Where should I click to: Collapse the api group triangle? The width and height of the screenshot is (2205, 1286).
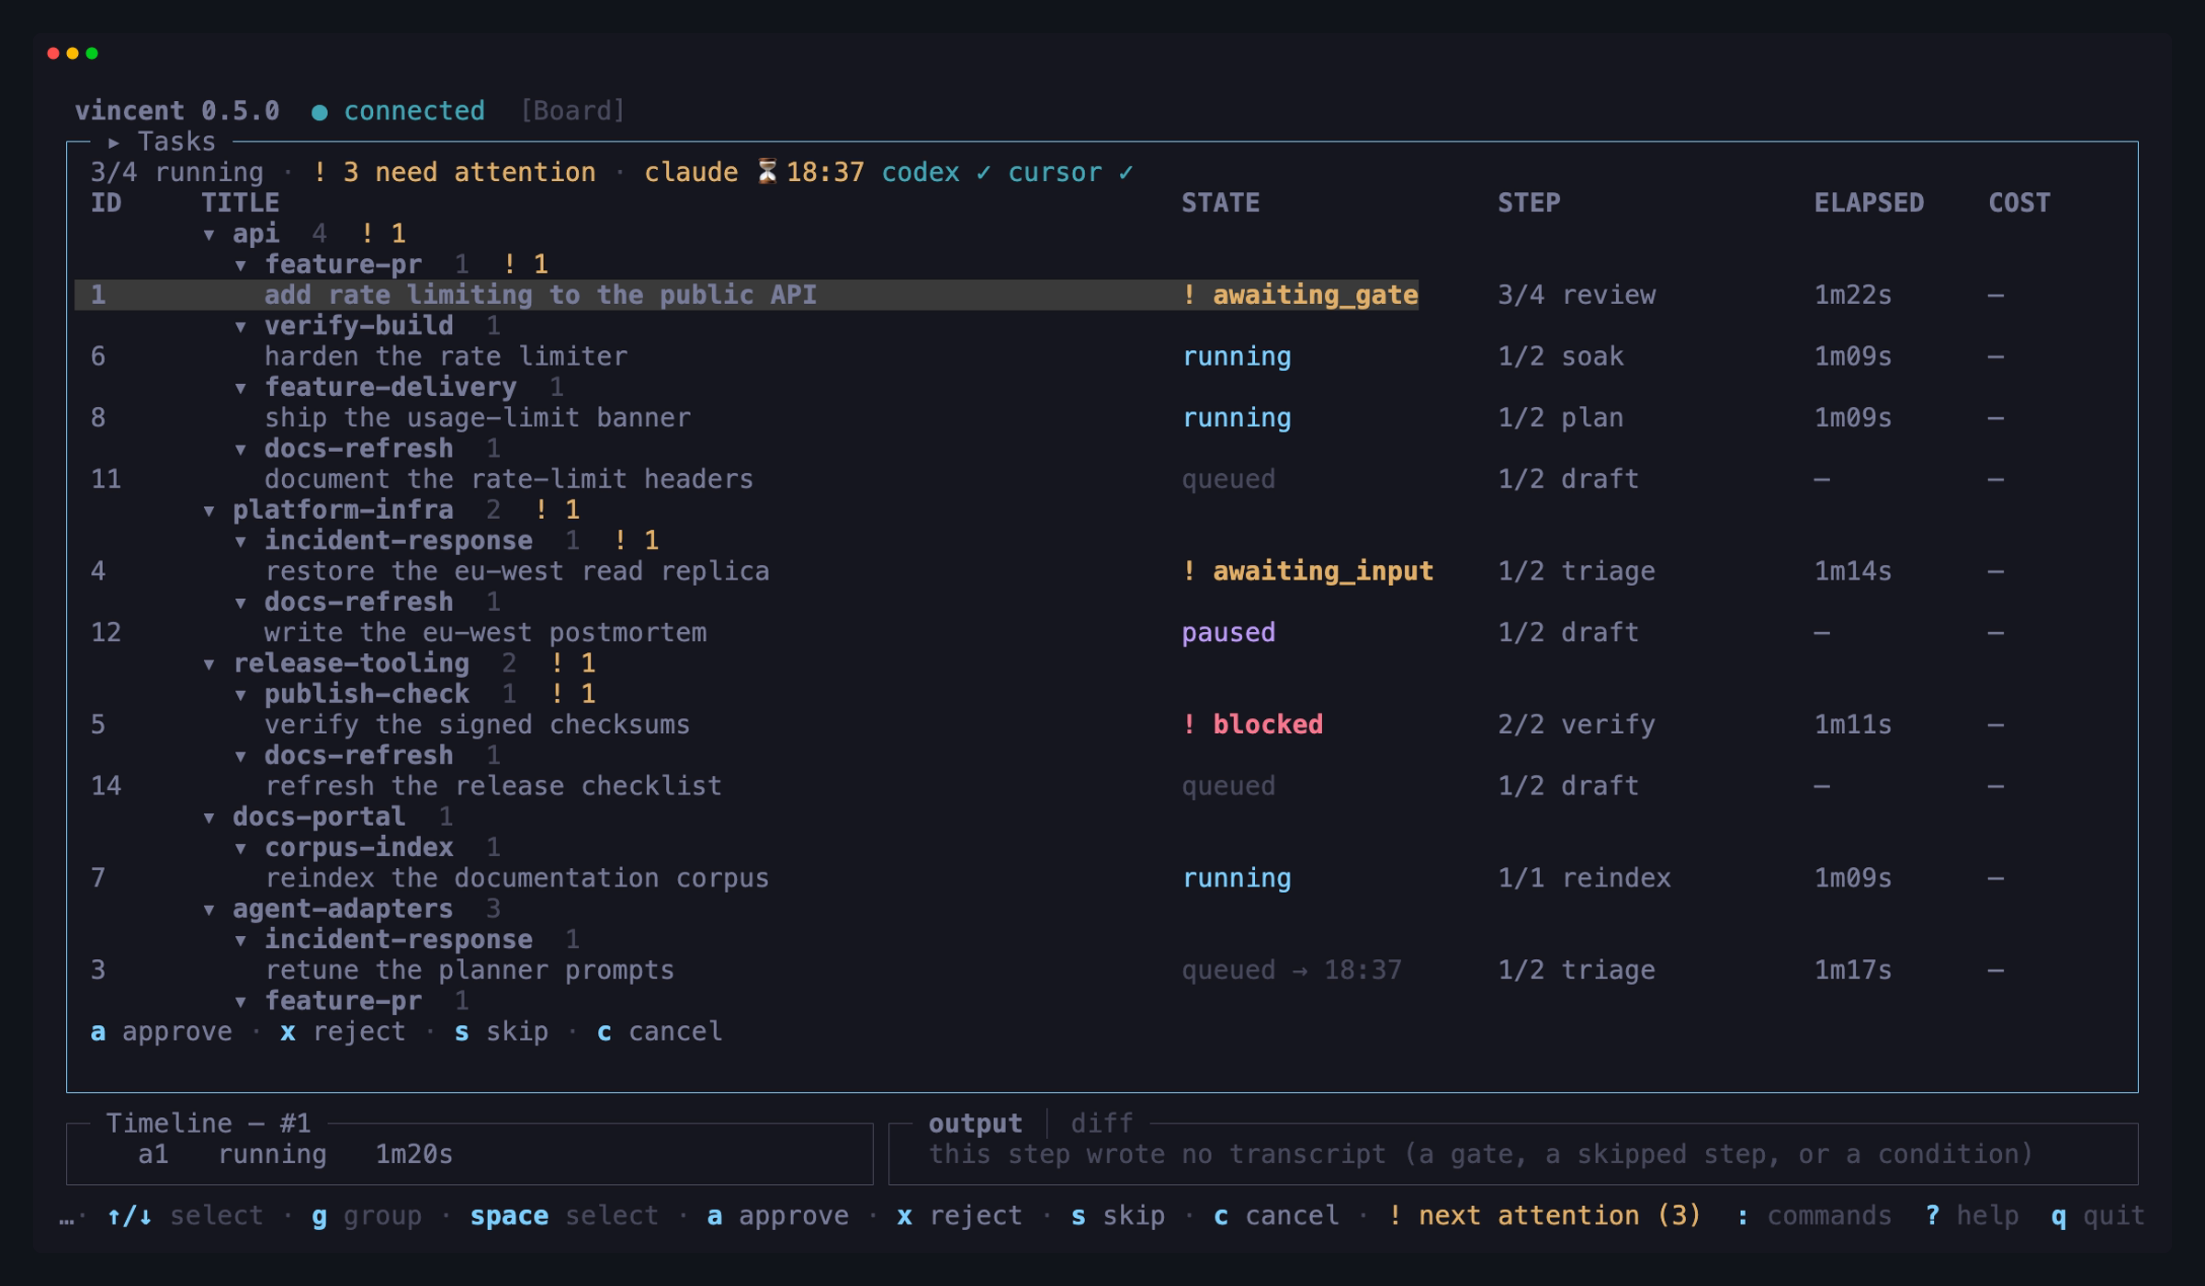coord(209,235)
